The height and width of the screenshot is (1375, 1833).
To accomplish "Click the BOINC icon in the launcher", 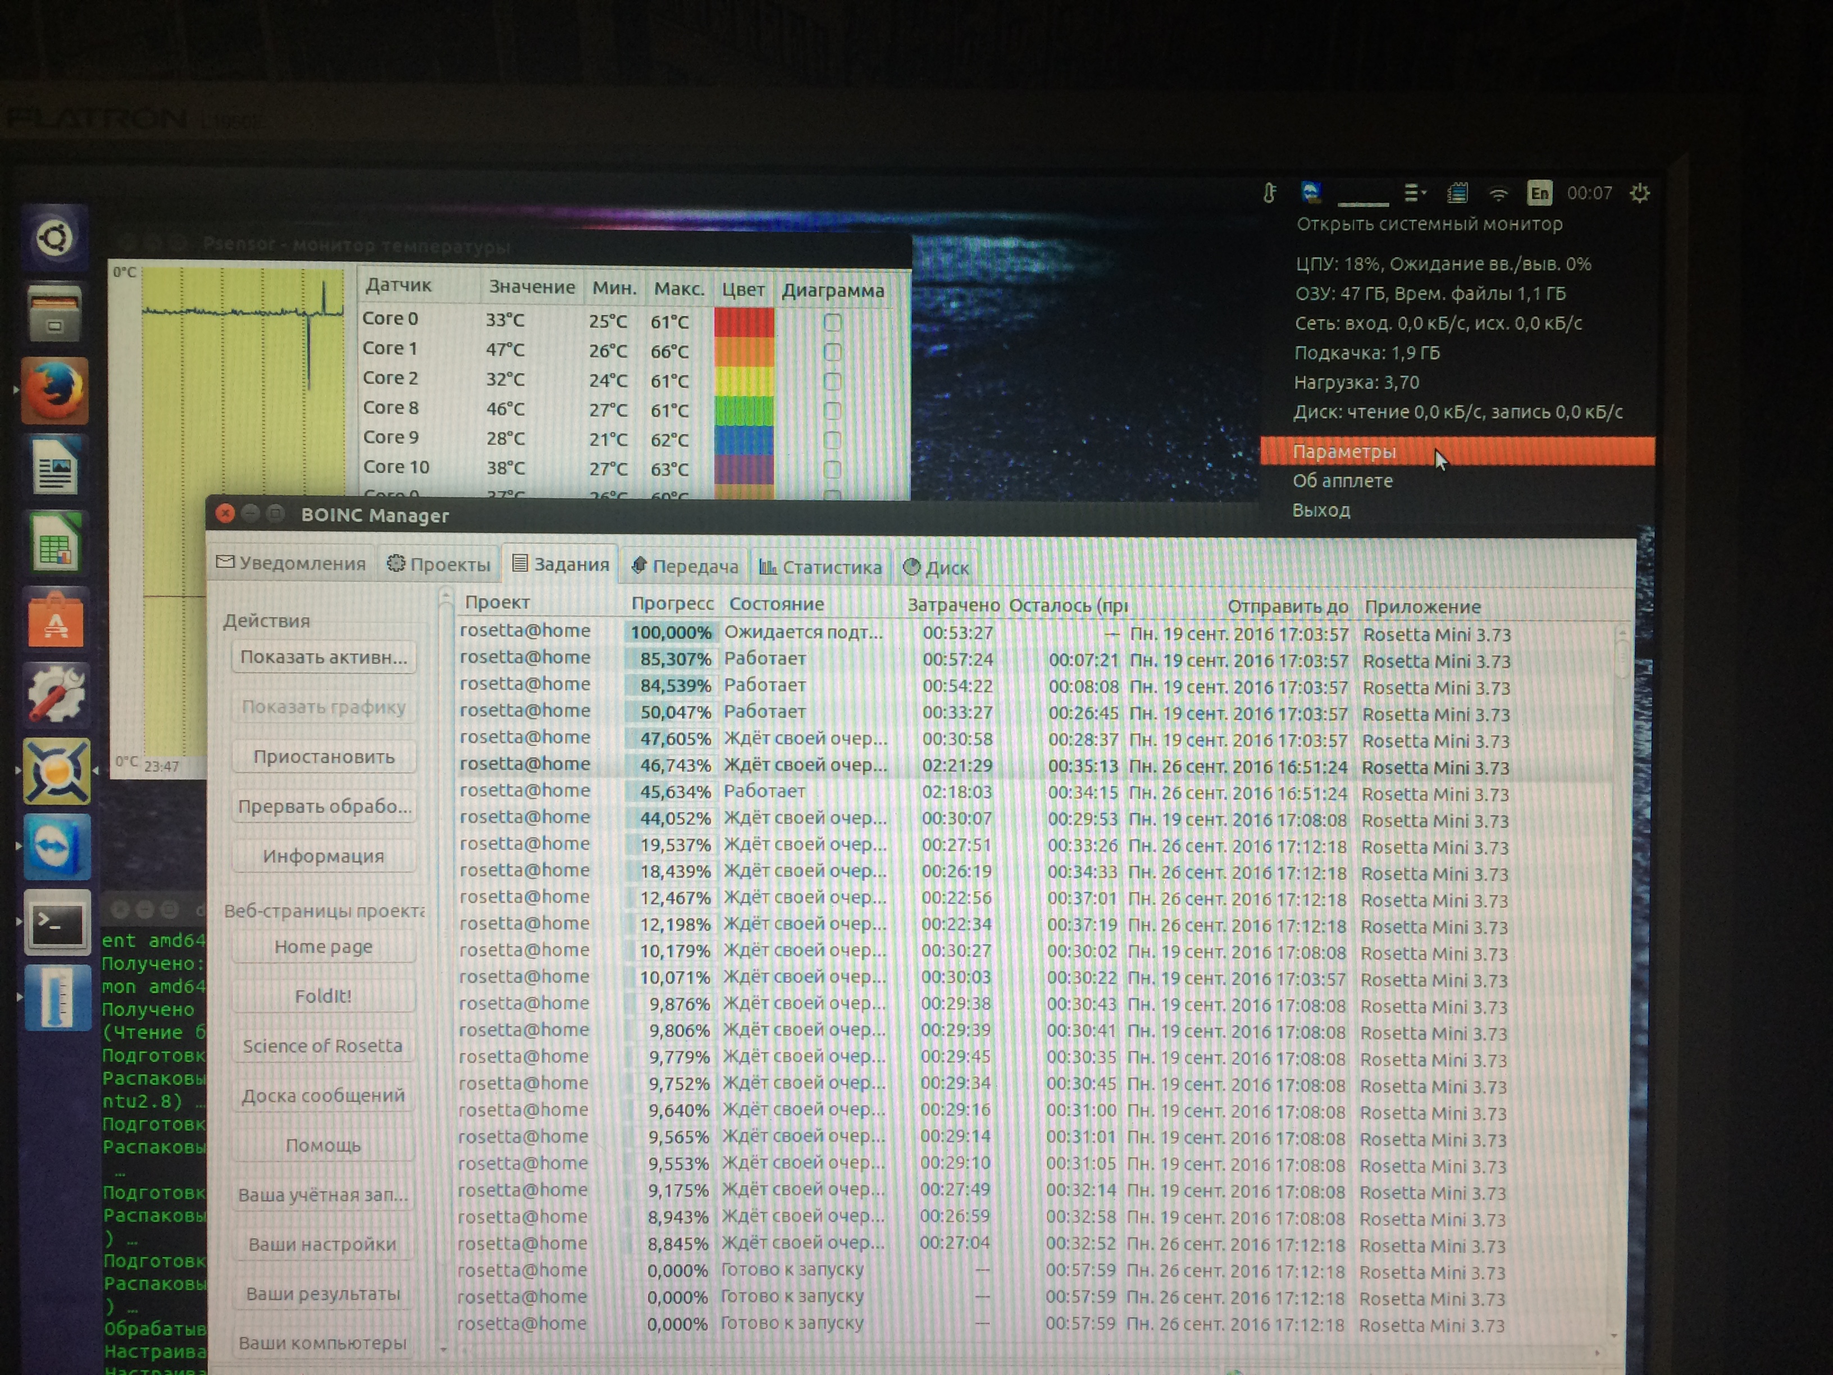I will [56, 772].
